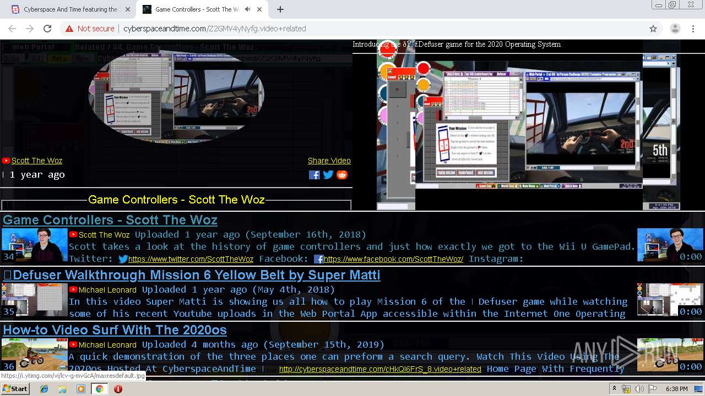Open a new browser tab
This screenshot has width=705, height=396.
(280, 9)
